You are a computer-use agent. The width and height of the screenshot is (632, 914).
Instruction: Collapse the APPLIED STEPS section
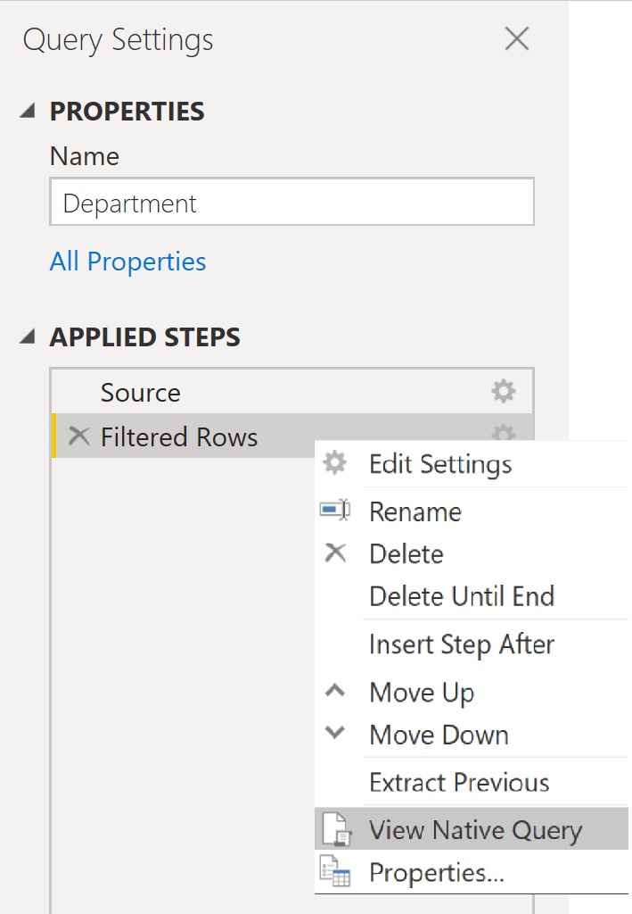28,337
